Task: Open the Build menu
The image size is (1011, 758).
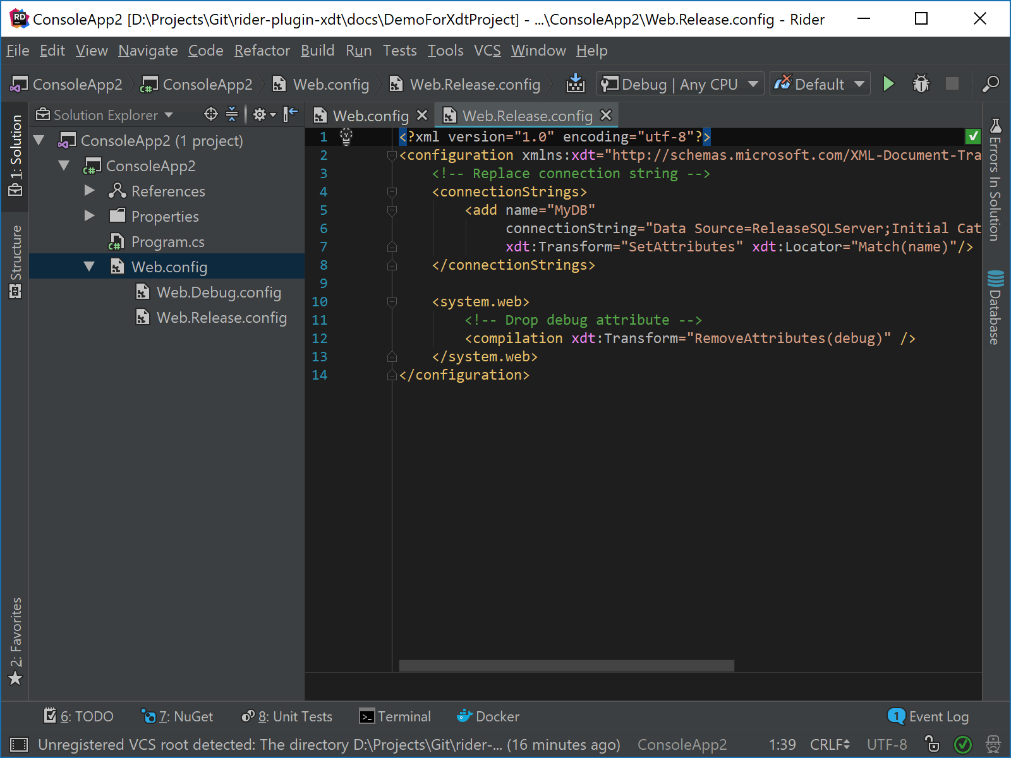Action: [317, 51]
